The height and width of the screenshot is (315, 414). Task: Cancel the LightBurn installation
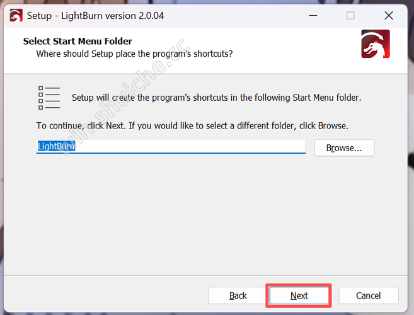pyautogui.click(x=368, y=295)
